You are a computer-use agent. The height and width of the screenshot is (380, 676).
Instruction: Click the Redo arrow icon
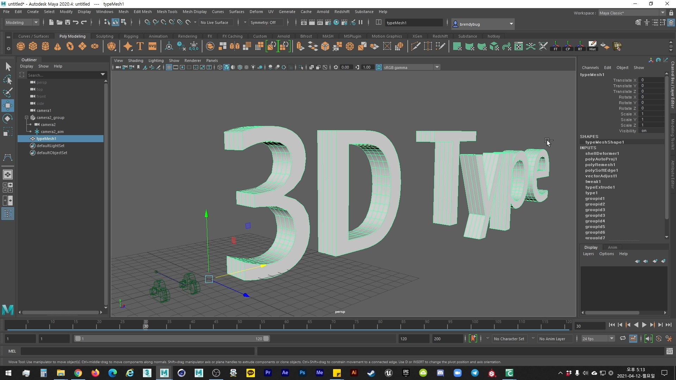tap(84, 22)
